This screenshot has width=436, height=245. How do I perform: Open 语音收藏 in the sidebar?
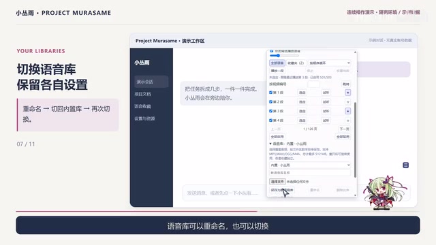coord(142,106)
